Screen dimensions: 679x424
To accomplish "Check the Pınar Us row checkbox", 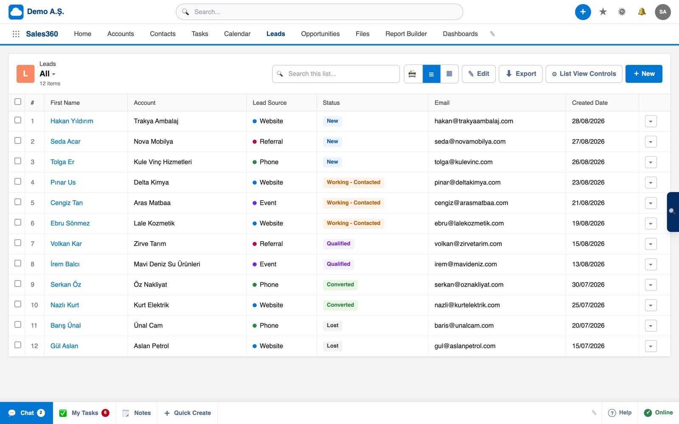I will 18,181.
